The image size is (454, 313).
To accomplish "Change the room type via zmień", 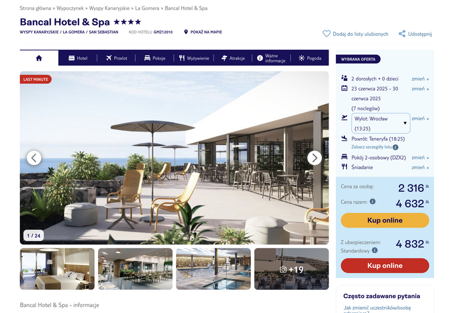I will coord(420,158).
